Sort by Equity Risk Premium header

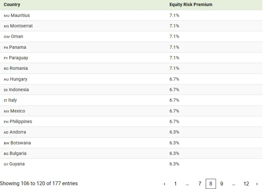pos(191,5)
